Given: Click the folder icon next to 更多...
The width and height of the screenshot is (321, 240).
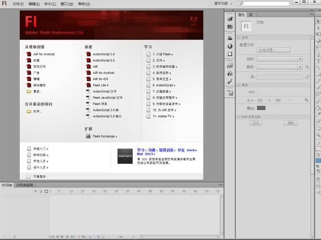Looking at the screenshot, I should (x=29, y=91).
